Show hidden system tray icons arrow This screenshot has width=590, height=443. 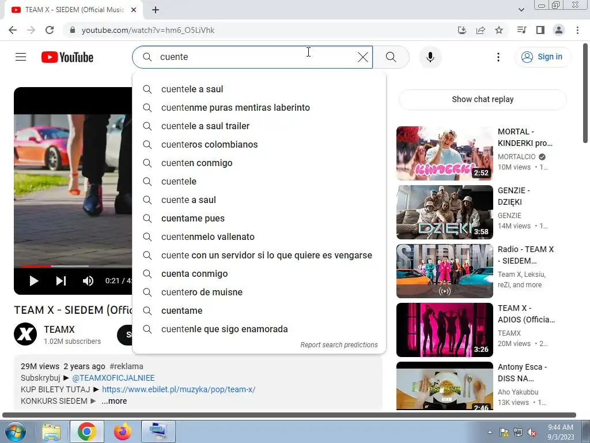490,432
